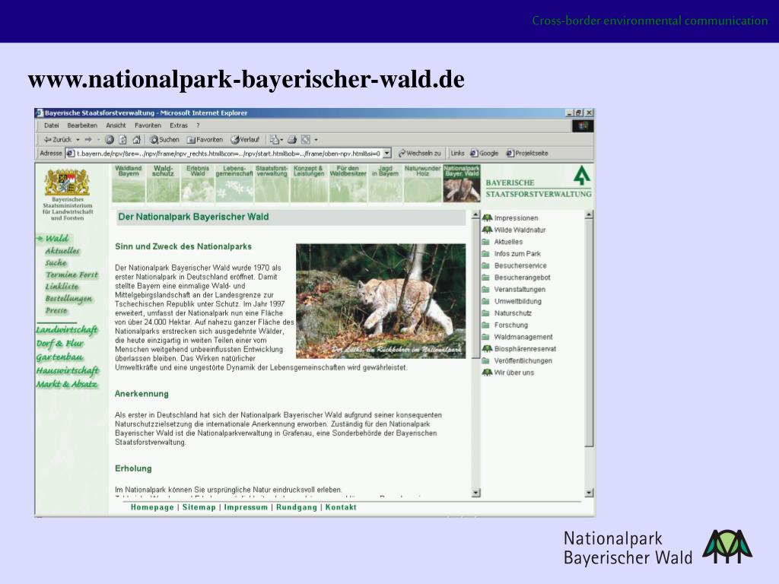
Task: Open Landwirtschaft in left sidebar
Action: pyautogui.click(x=67, y=330)
